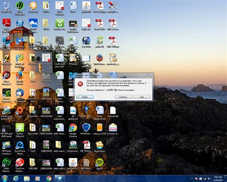Open the red Adobe Acrobat desktop shortcut
The height and width of the screenshot is (182, 227).
coord(6,25)
